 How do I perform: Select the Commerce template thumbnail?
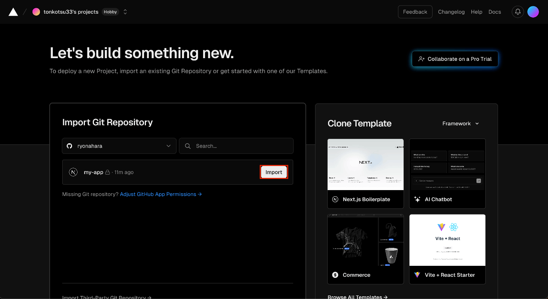[x=366, y=240]
